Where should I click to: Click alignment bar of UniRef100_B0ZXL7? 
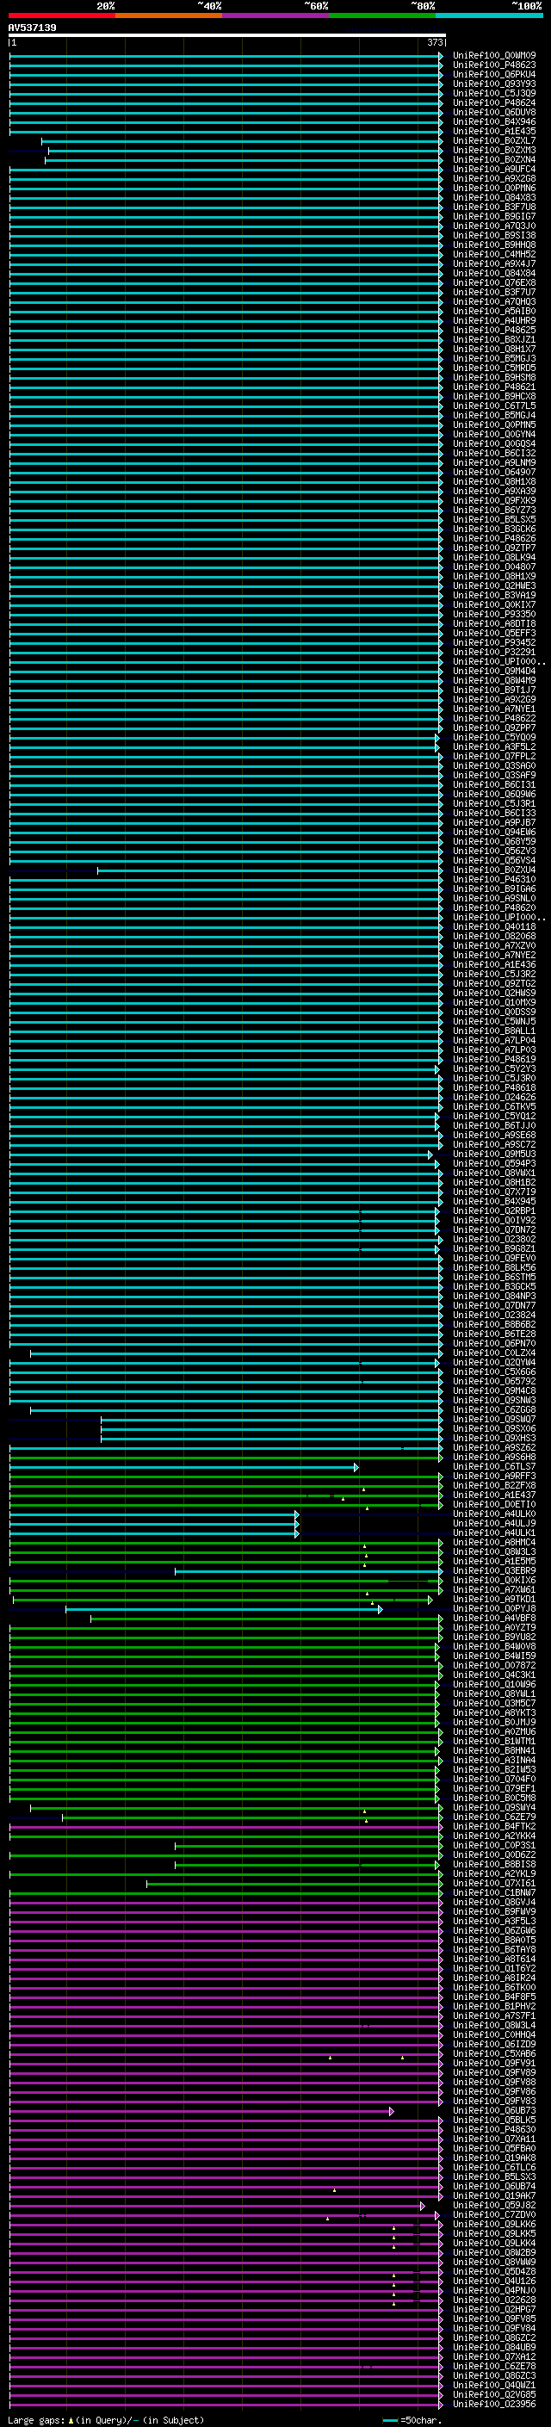coord(242,141)
